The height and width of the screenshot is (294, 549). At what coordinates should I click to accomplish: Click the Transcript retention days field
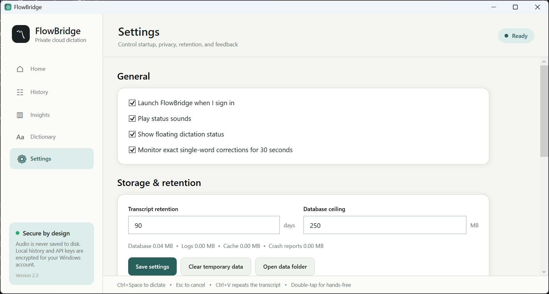pos(204,225)
